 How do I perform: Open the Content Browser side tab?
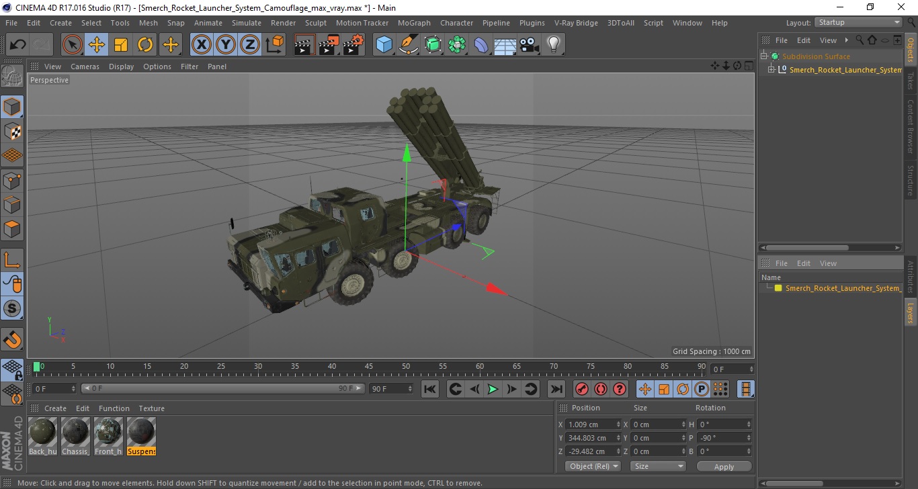coord(911,126)
